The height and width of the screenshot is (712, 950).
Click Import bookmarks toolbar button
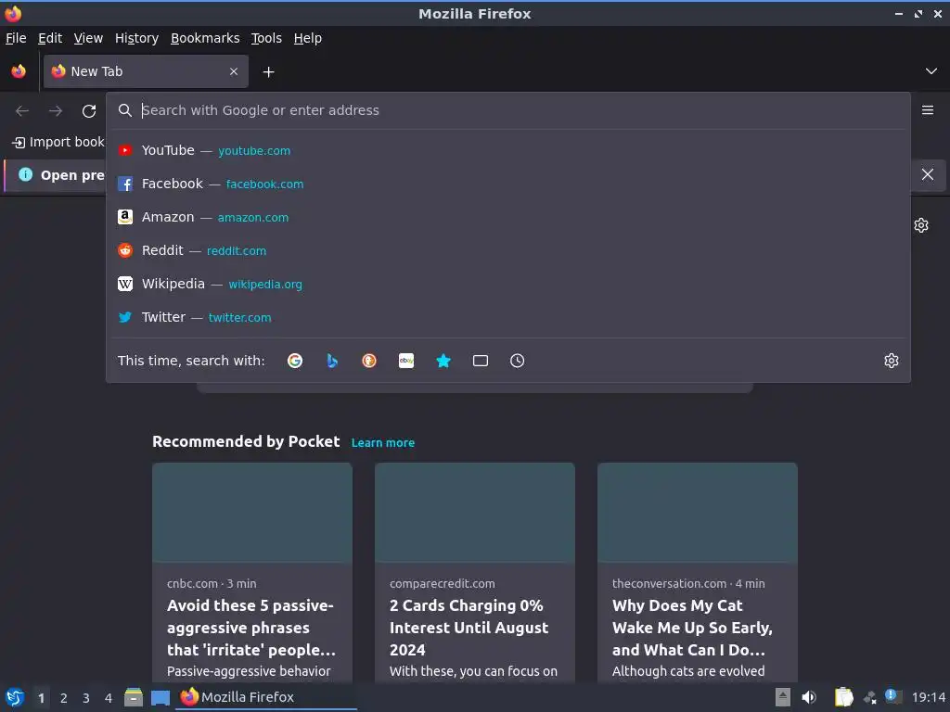coord(58,142)
